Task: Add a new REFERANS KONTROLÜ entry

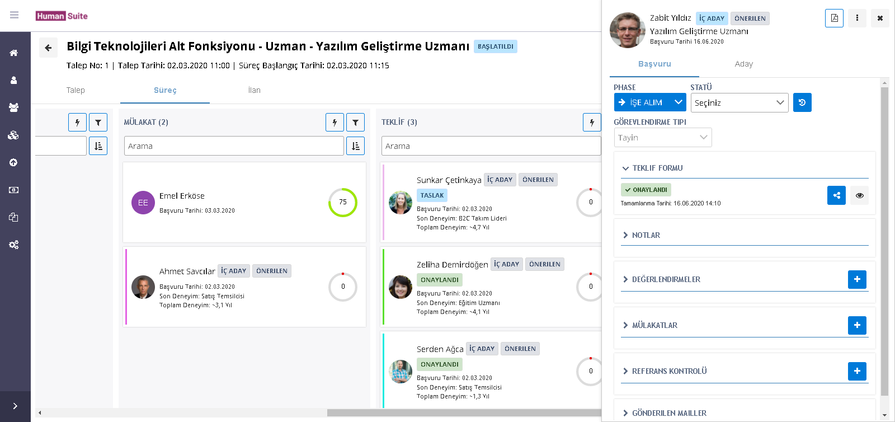Action: coord(857,371)
